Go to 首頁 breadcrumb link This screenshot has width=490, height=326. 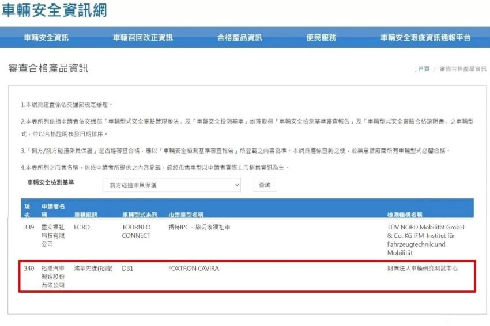coord(424,69)
